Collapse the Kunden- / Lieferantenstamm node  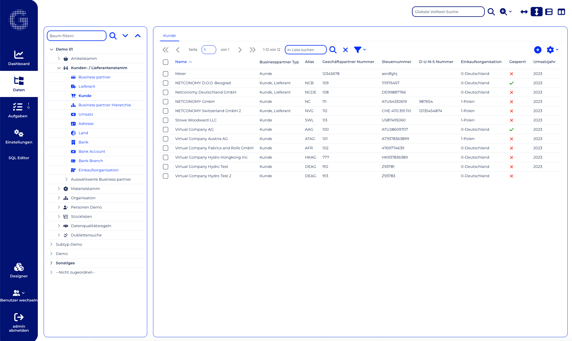coord(59,68)
